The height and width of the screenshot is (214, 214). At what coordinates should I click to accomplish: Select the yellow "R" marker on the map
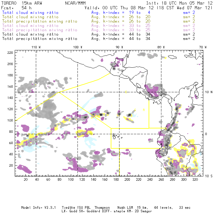tap(144, 110)
